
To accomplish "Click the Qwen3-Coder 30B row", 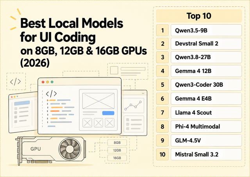I will point(206,85).
